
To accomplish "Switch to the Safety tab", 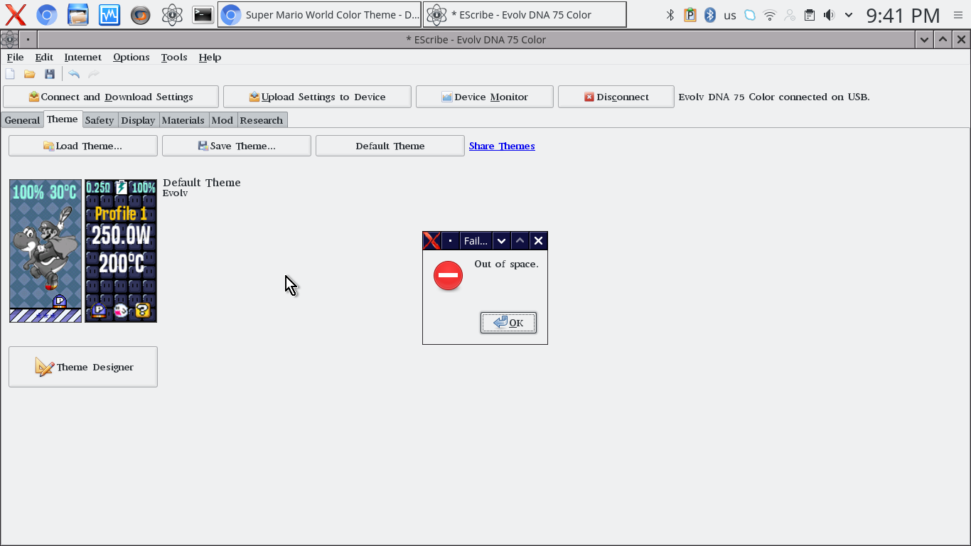I will pyautogui.click(x=100, y=120).
